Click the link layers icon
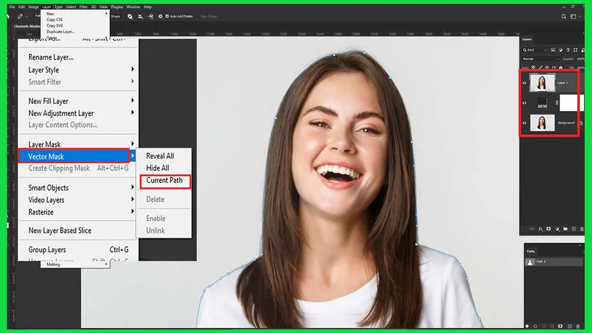 (x=532, y=229)
